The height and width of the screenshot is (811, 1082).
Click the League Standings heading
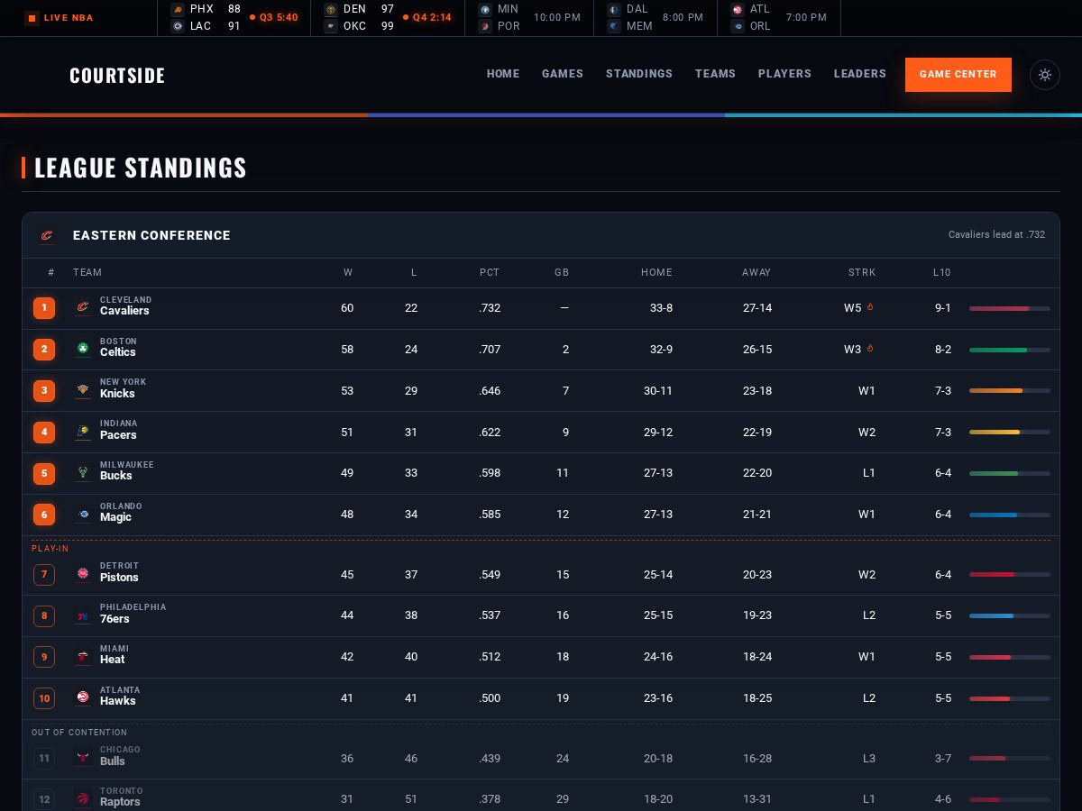[141, 168]
